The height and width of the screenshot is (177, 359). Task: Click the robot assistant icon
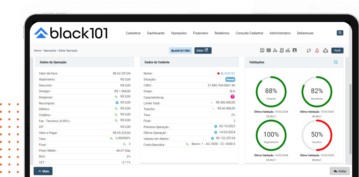point(326,51)
